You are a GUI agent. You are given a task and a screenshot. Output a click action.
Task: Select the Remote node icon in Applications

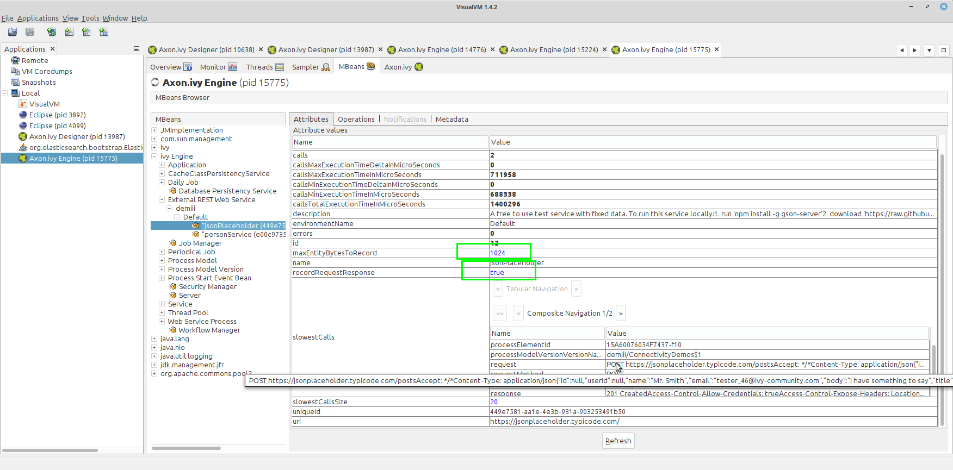15,60
